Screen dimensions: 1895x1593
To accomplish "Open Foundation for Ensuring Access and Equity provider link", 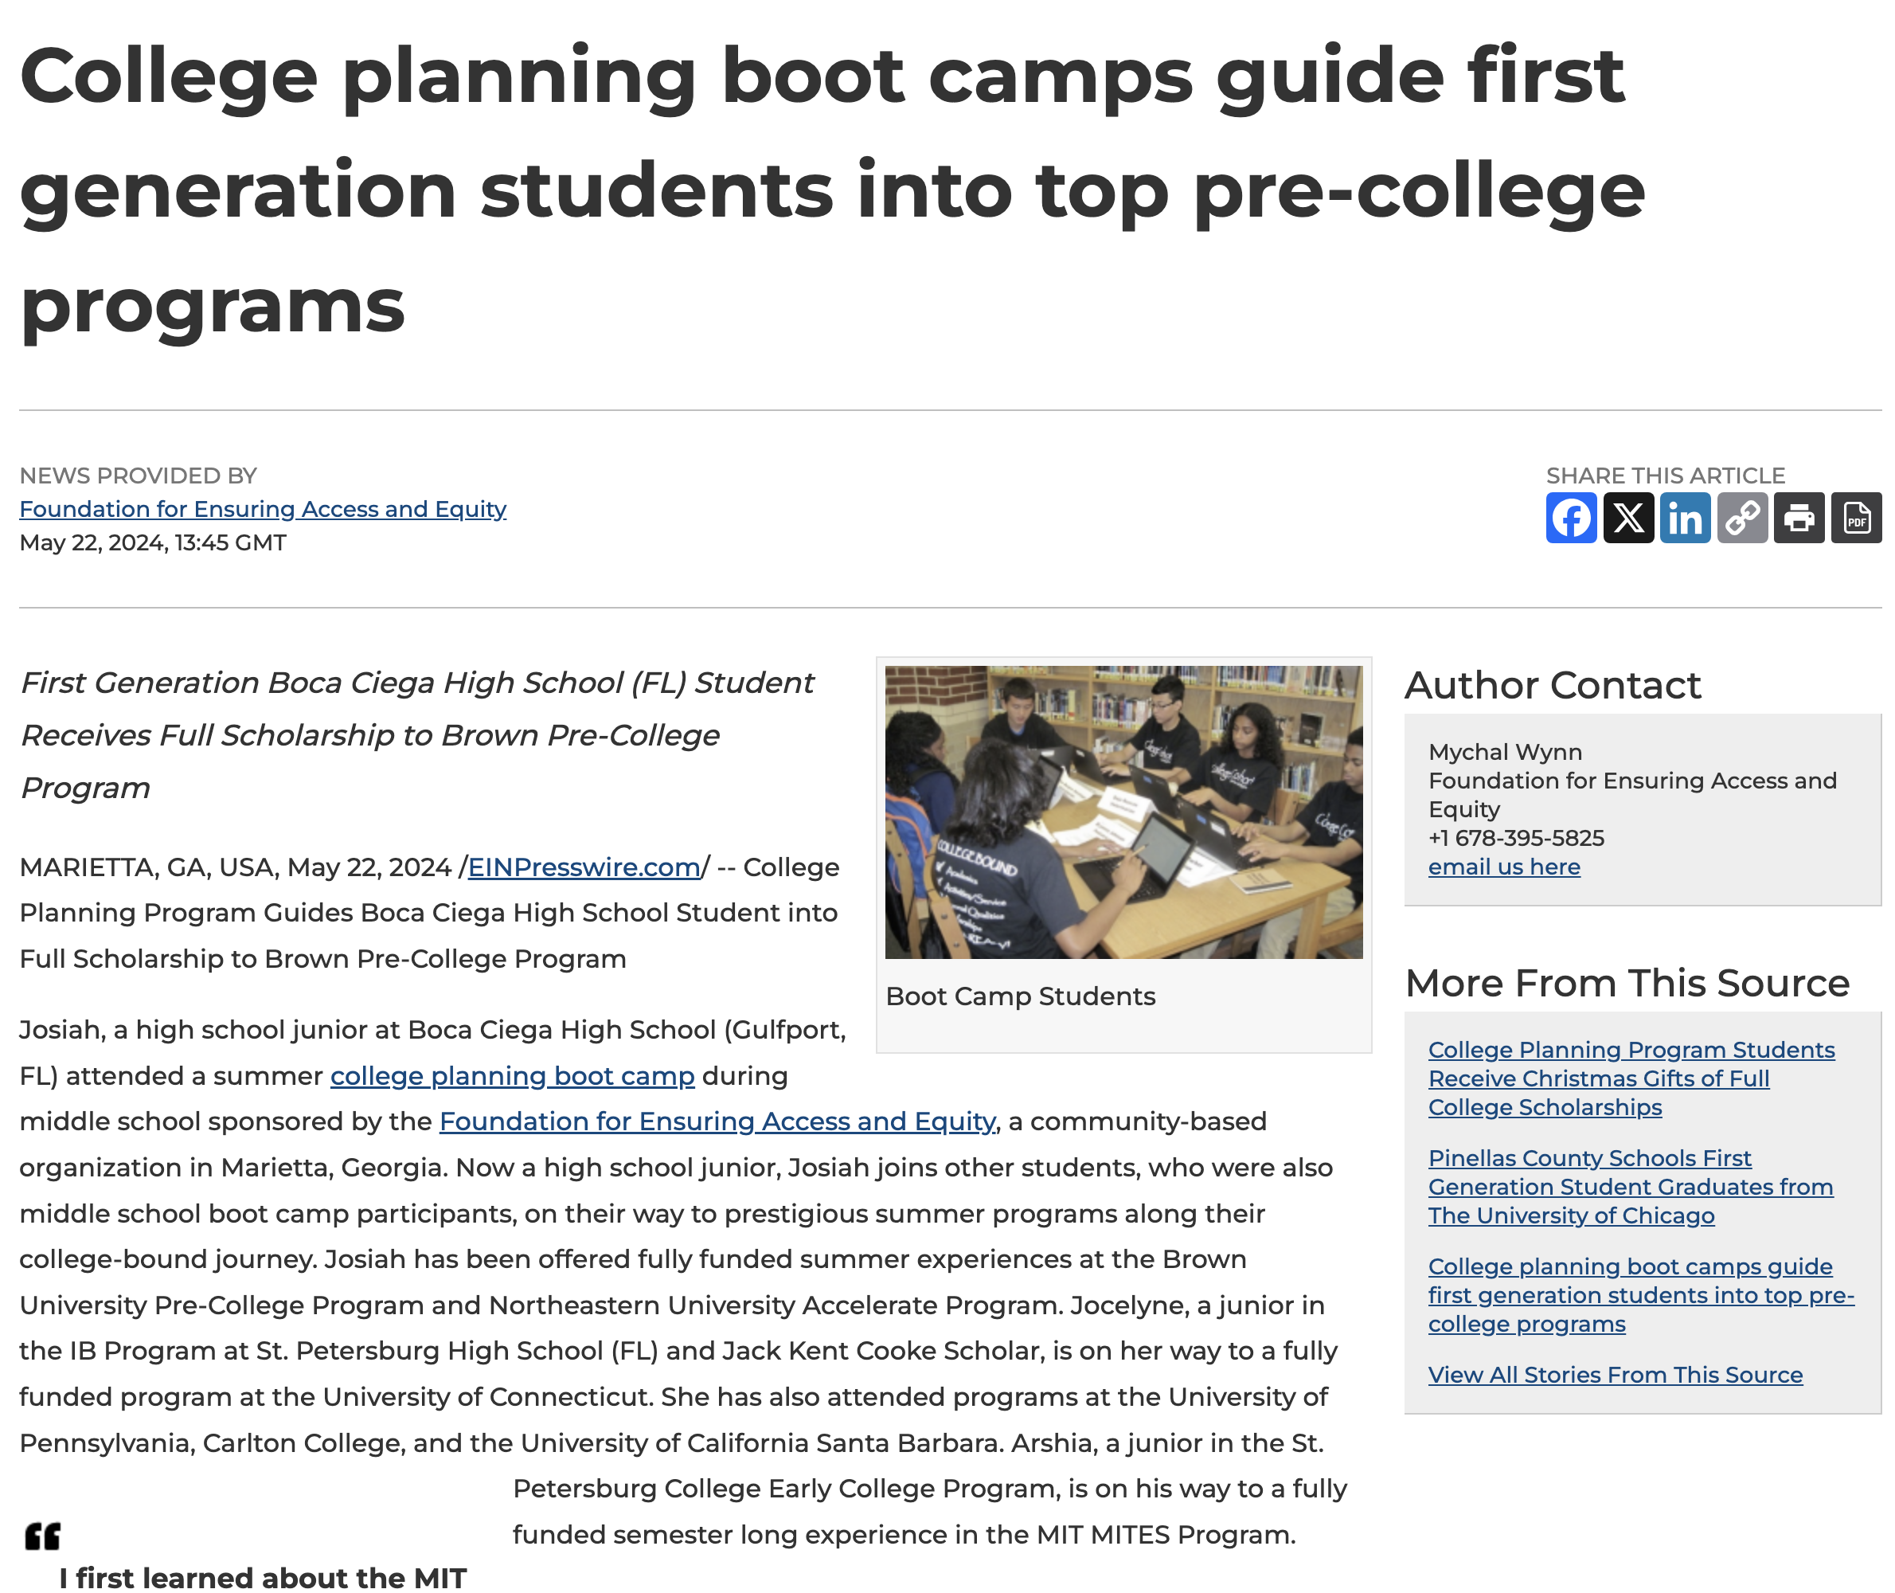I will point(263,509).
